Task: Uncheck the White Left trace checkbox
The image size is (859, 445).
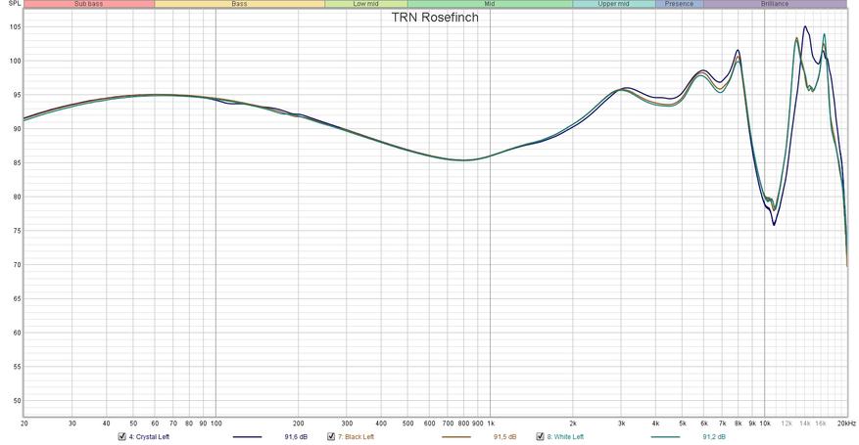Action: click(x=540, y=437)
